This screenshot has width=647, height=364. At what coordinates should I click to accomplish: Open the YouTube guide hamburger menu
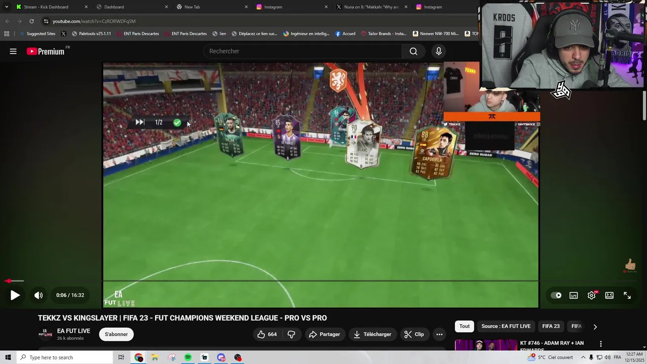pos(13,51)
